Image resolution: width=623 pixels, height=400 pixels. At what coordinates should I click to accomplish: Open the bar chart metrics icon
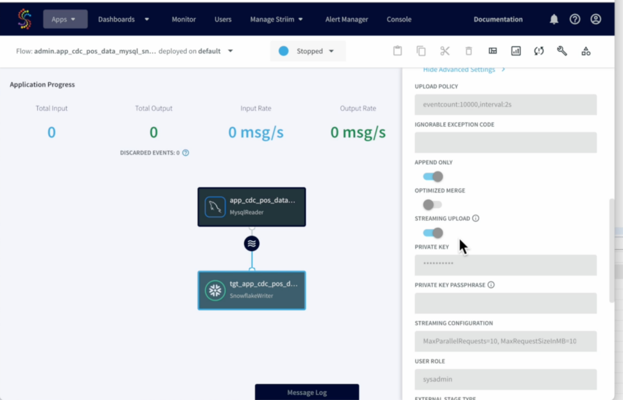516,51
